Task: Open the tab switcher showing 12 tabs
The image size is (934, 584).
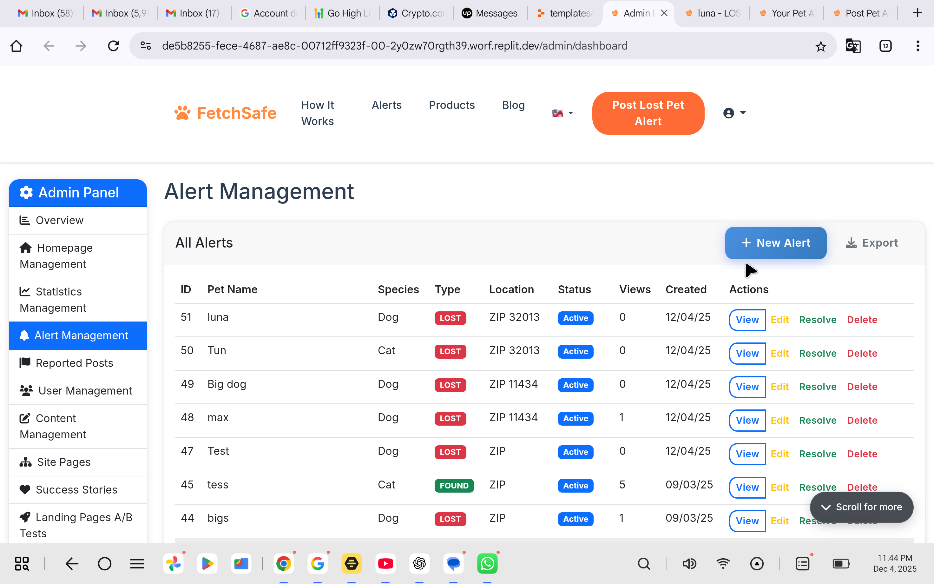Action: coord(885,46)
